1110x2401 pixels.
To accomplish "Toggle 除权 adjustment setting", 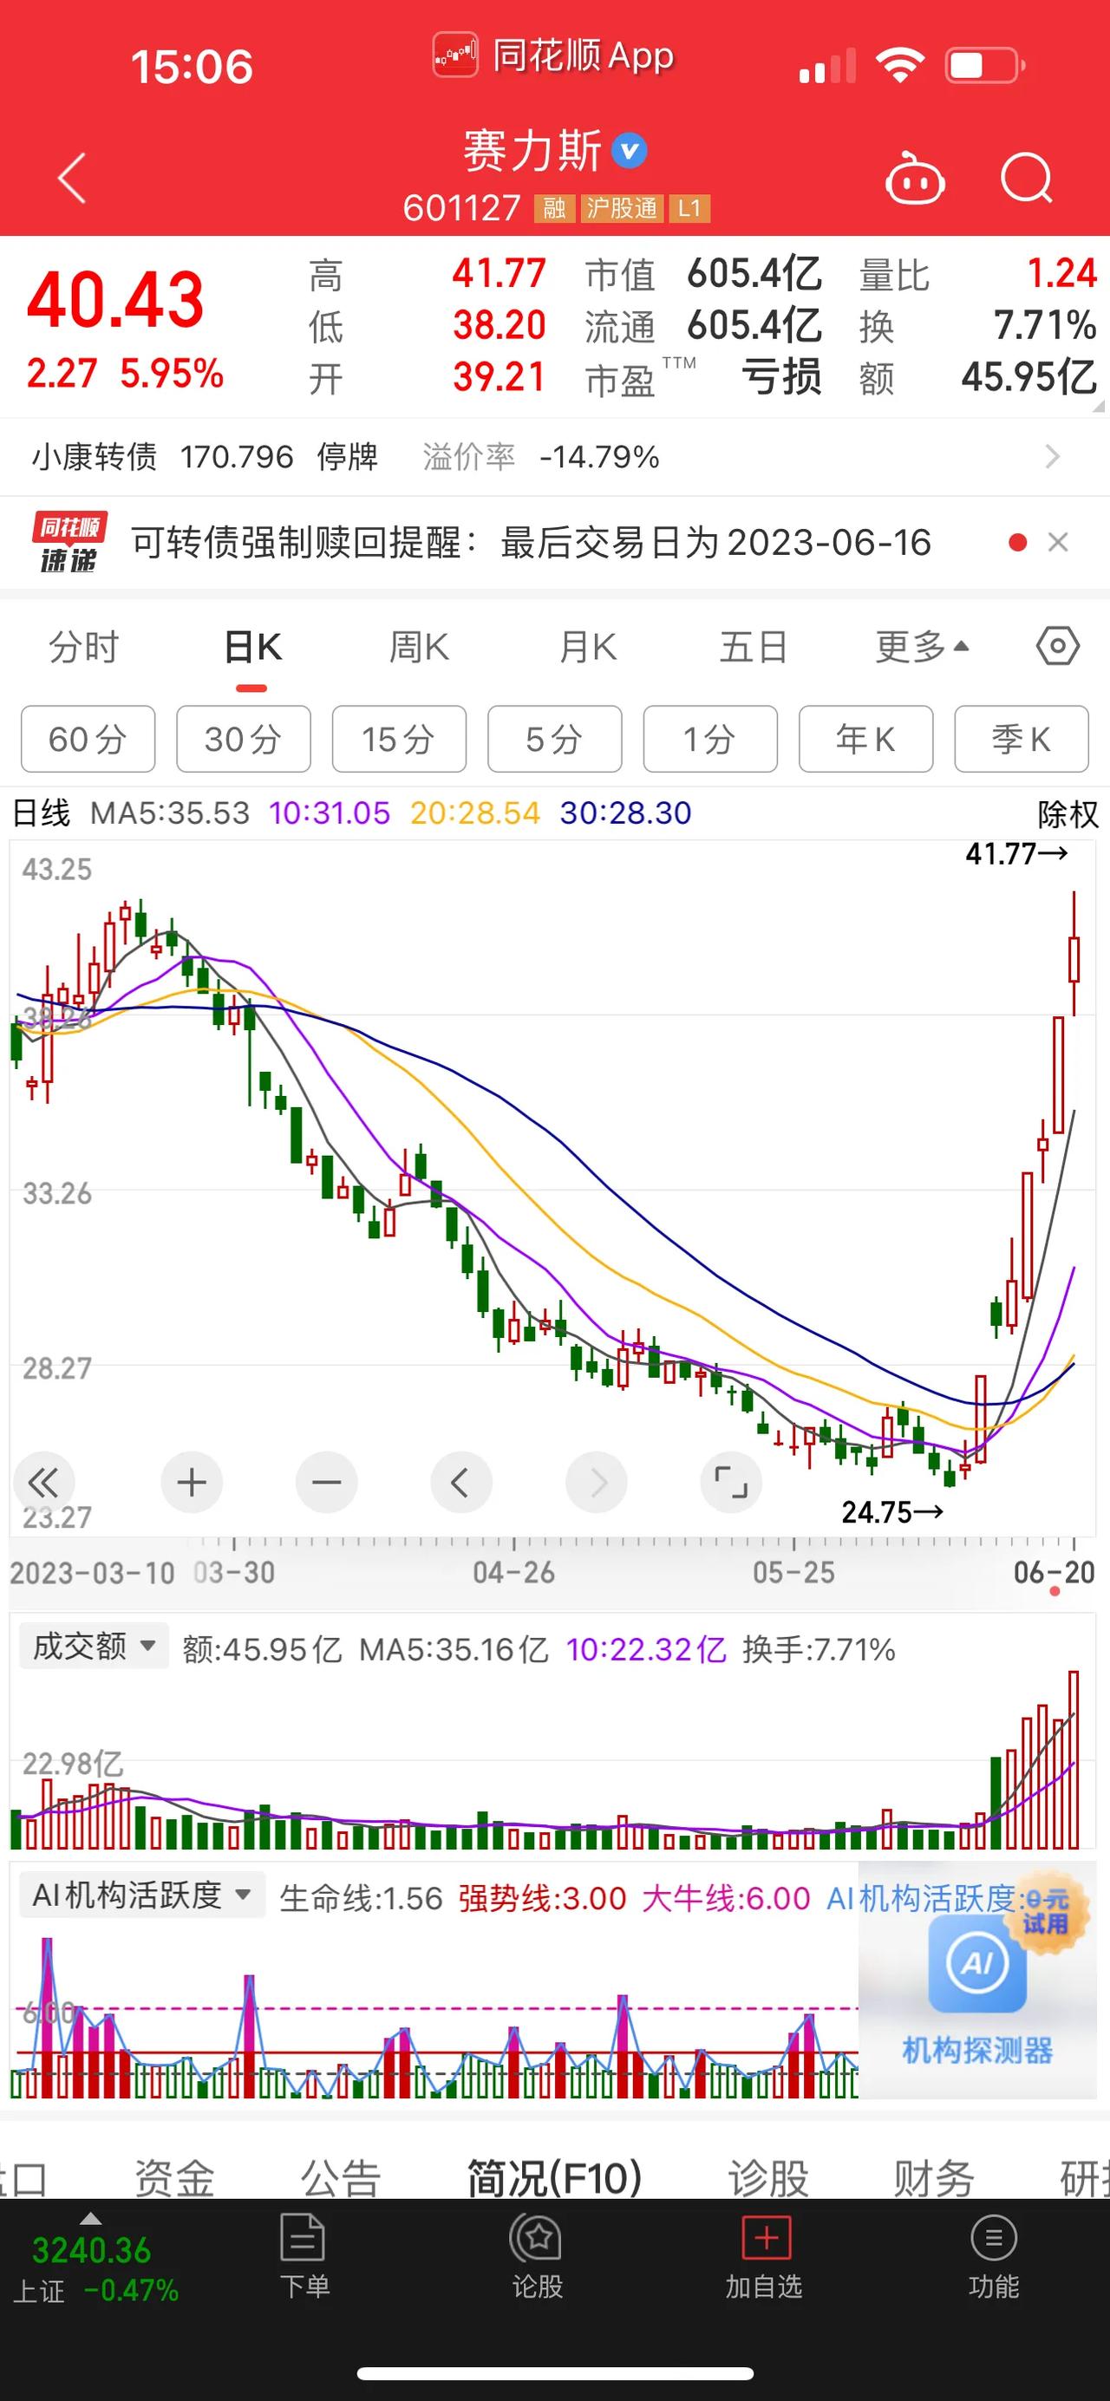I will coord(1068,813).
